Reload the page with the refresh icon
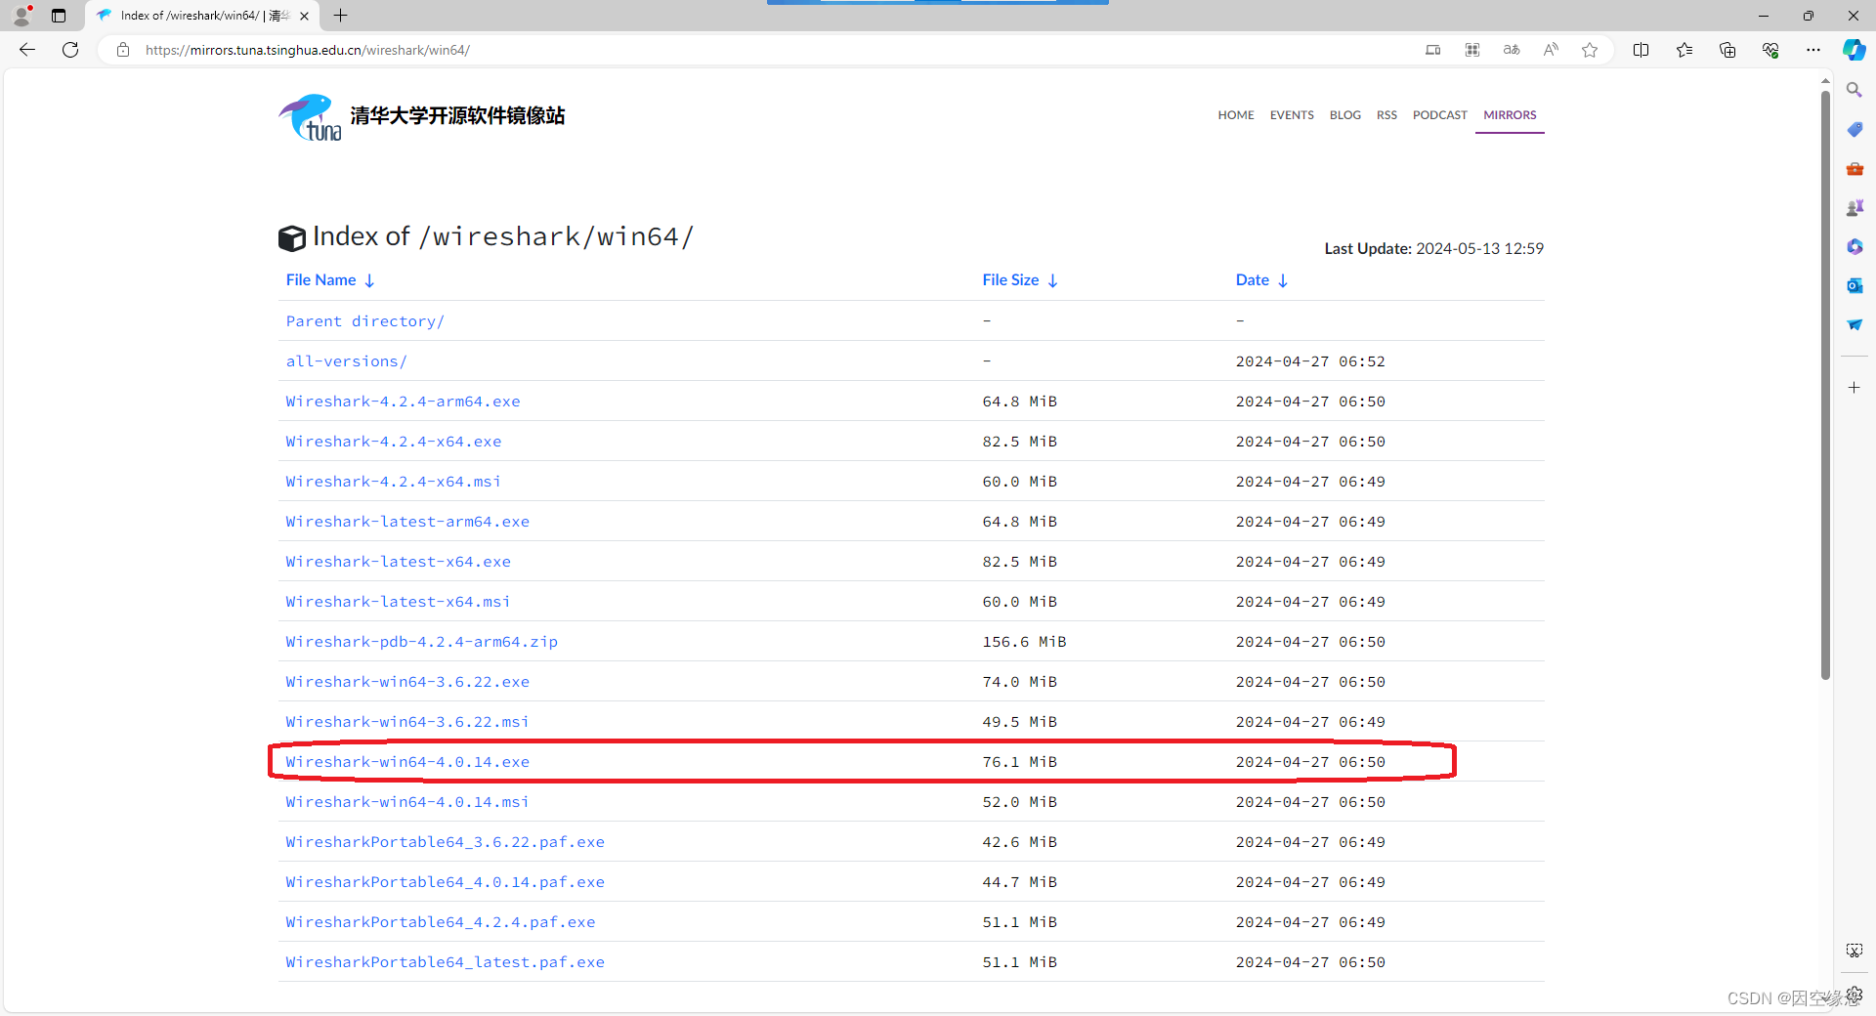Screen dimensions: 1876x1016 click(x=70, y=50)
